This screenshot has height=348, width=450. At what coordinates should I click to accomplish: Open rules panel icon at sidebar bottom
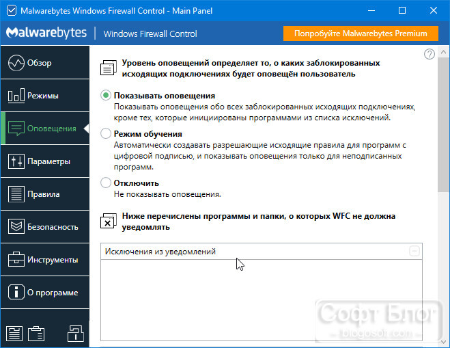coord(14,334)
